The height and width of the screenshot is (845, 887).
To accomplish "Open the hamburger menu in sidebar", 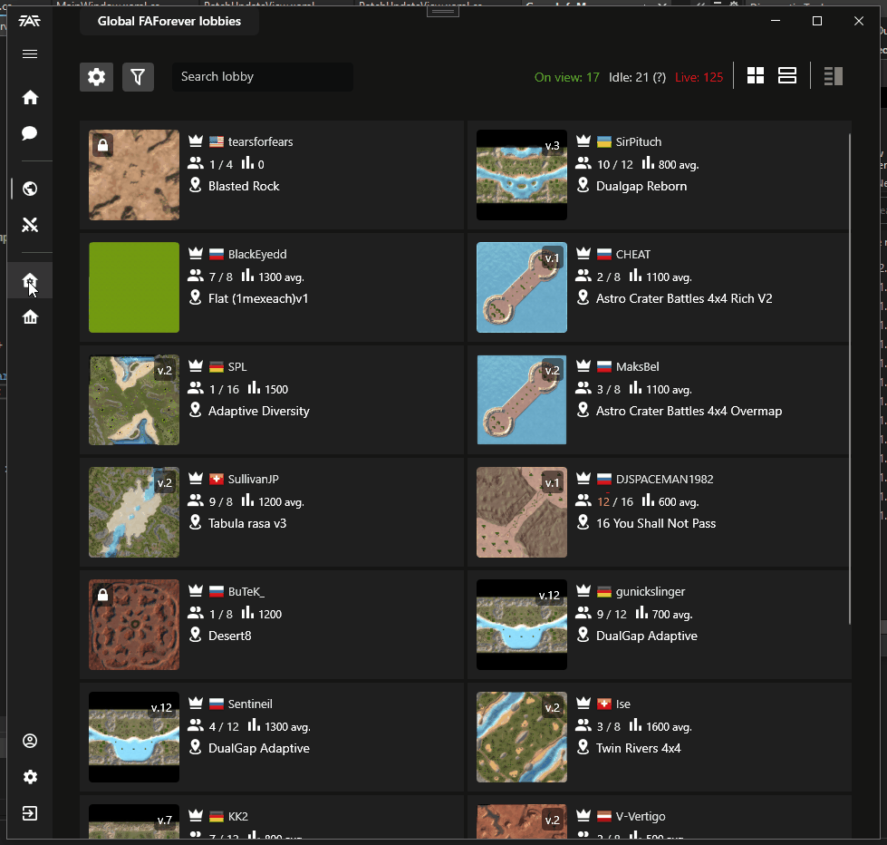I will pyautogui.click(x=30, y=53).
